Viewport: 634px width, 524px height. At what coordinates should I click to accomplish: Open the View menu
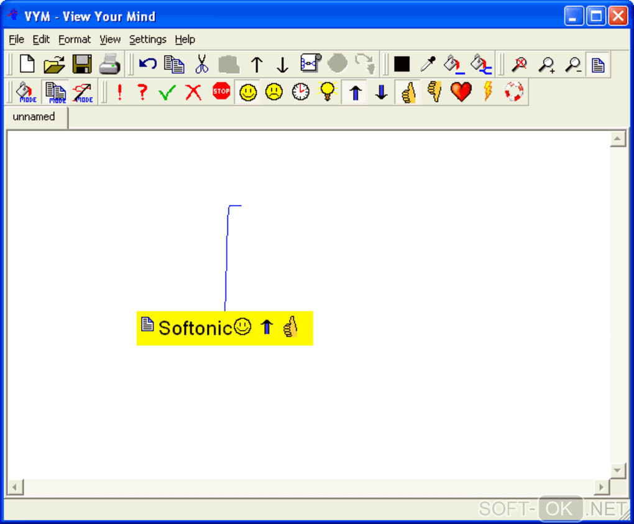[110, 40]
